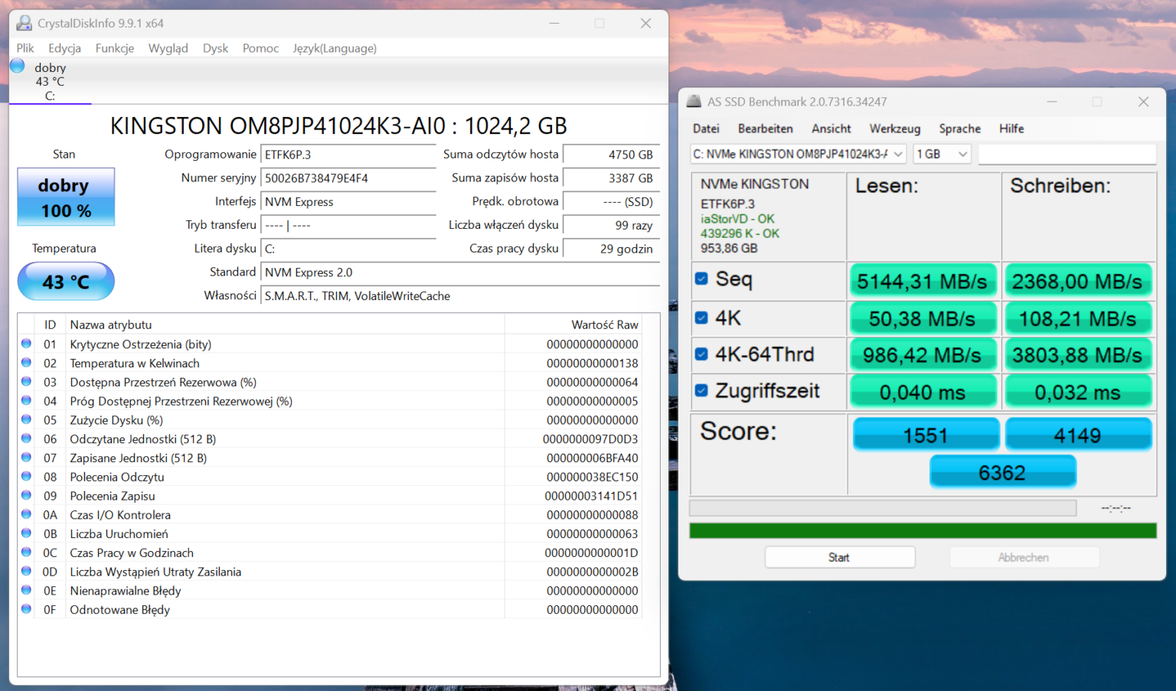This screenshot has height=691, width=1176.
Task: Click the Oprogramowanie field ETFK6P.3
Action: [x=348, y=155]
